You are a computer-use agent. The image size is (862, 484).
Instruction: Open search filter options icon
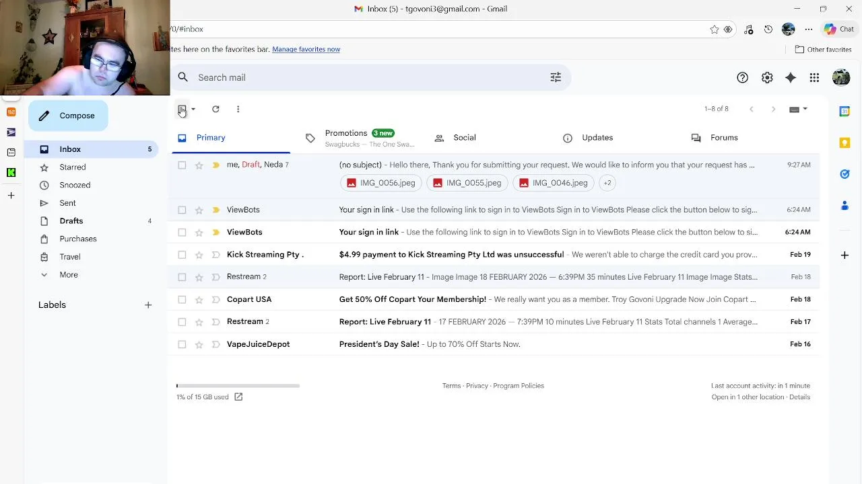tap(556, 77)
